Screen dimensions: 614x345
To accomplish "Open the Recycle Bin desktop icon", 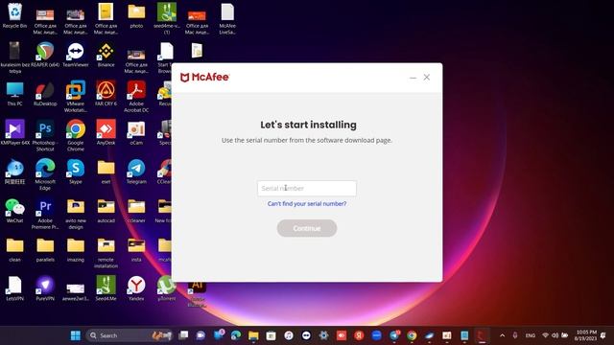I will [15, 15].
